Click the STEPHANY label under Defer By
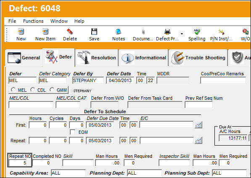251x178 pixels. click(x=82, y=91)
